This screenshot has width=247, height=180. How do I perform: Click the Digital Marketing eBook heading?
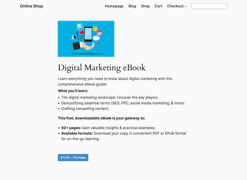click(102, 67)
